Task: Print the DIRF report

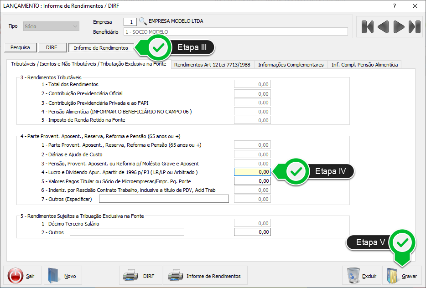Action: pos(140,276)
